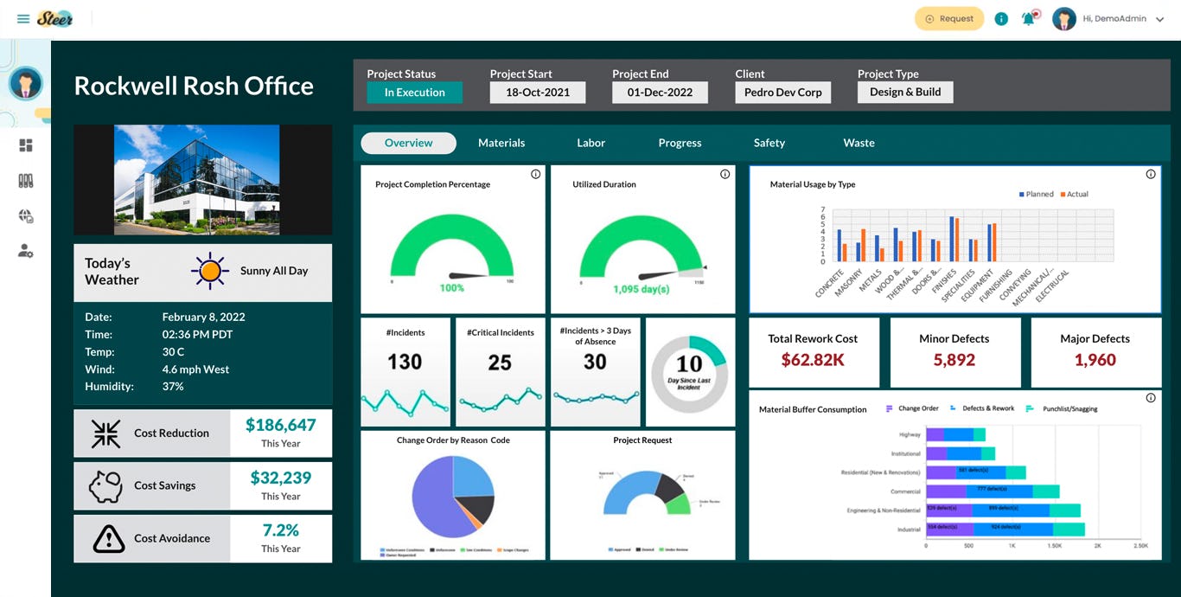The image size is (1181, 597).
Task: Switch to the Materials tab
Action: tap(501, 143)
